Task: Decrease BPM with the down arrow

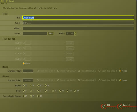Action: tap(75, 34)
